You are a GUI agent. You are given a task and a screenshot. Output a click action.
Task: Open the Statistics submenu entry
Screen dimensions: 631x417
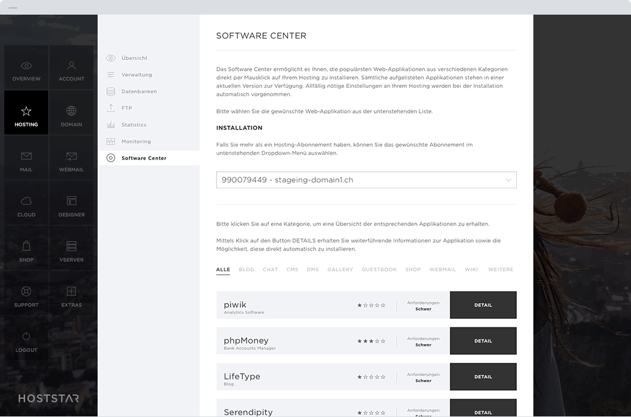pyautogui.click(x=134, y=124)
